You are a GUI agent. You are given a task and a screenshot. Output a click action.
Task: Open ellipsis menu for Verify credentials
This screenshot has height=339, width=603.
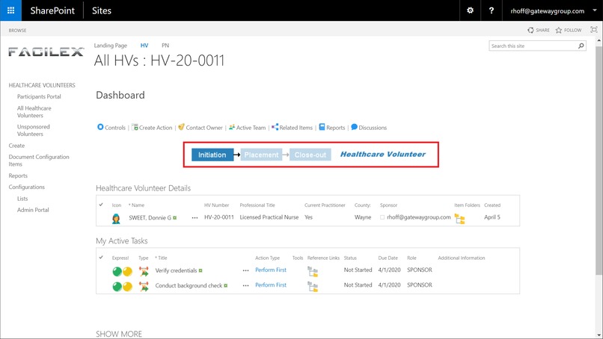(x=245, y=270)
